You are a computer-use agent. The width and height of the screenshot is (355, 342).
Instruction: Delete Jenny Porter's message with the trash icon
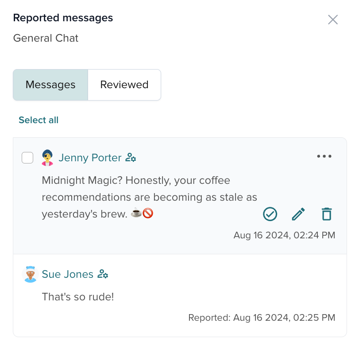(x=326, y=214)
